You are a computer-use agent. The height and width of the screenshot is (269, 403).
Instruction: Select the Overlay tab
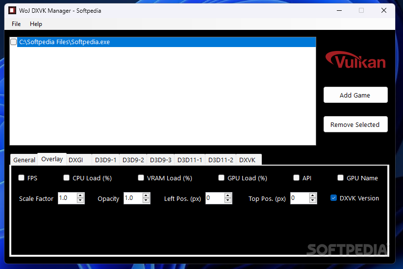(52, 159)
